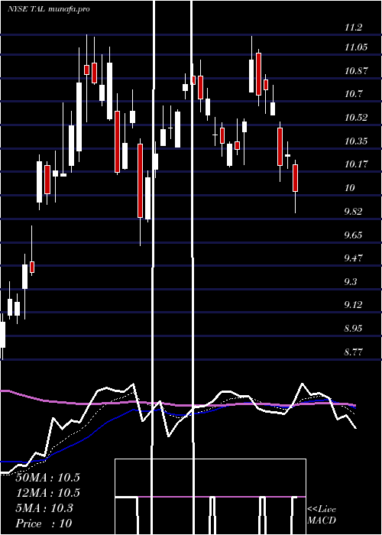The image size is (382, 535).
Task: Click the 50MA : 10.5 legend value
Action: click(47, 478)
